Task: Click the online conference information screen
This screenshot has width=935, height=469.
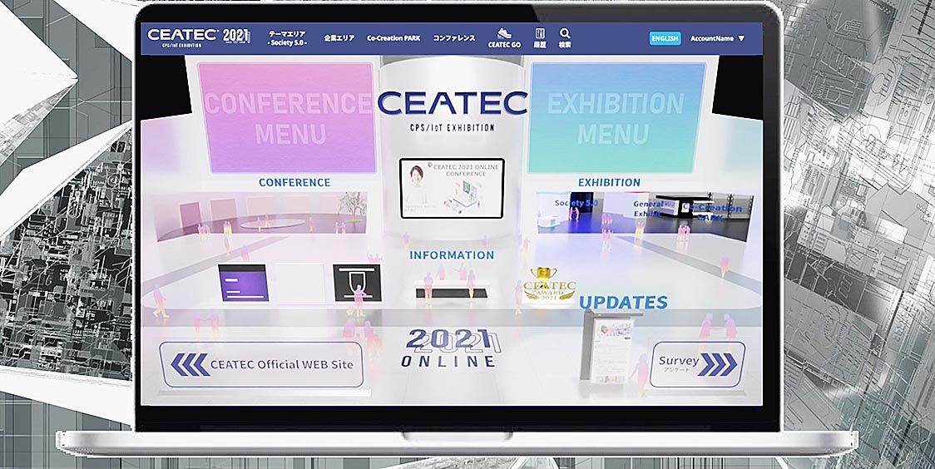Action: 451,188
